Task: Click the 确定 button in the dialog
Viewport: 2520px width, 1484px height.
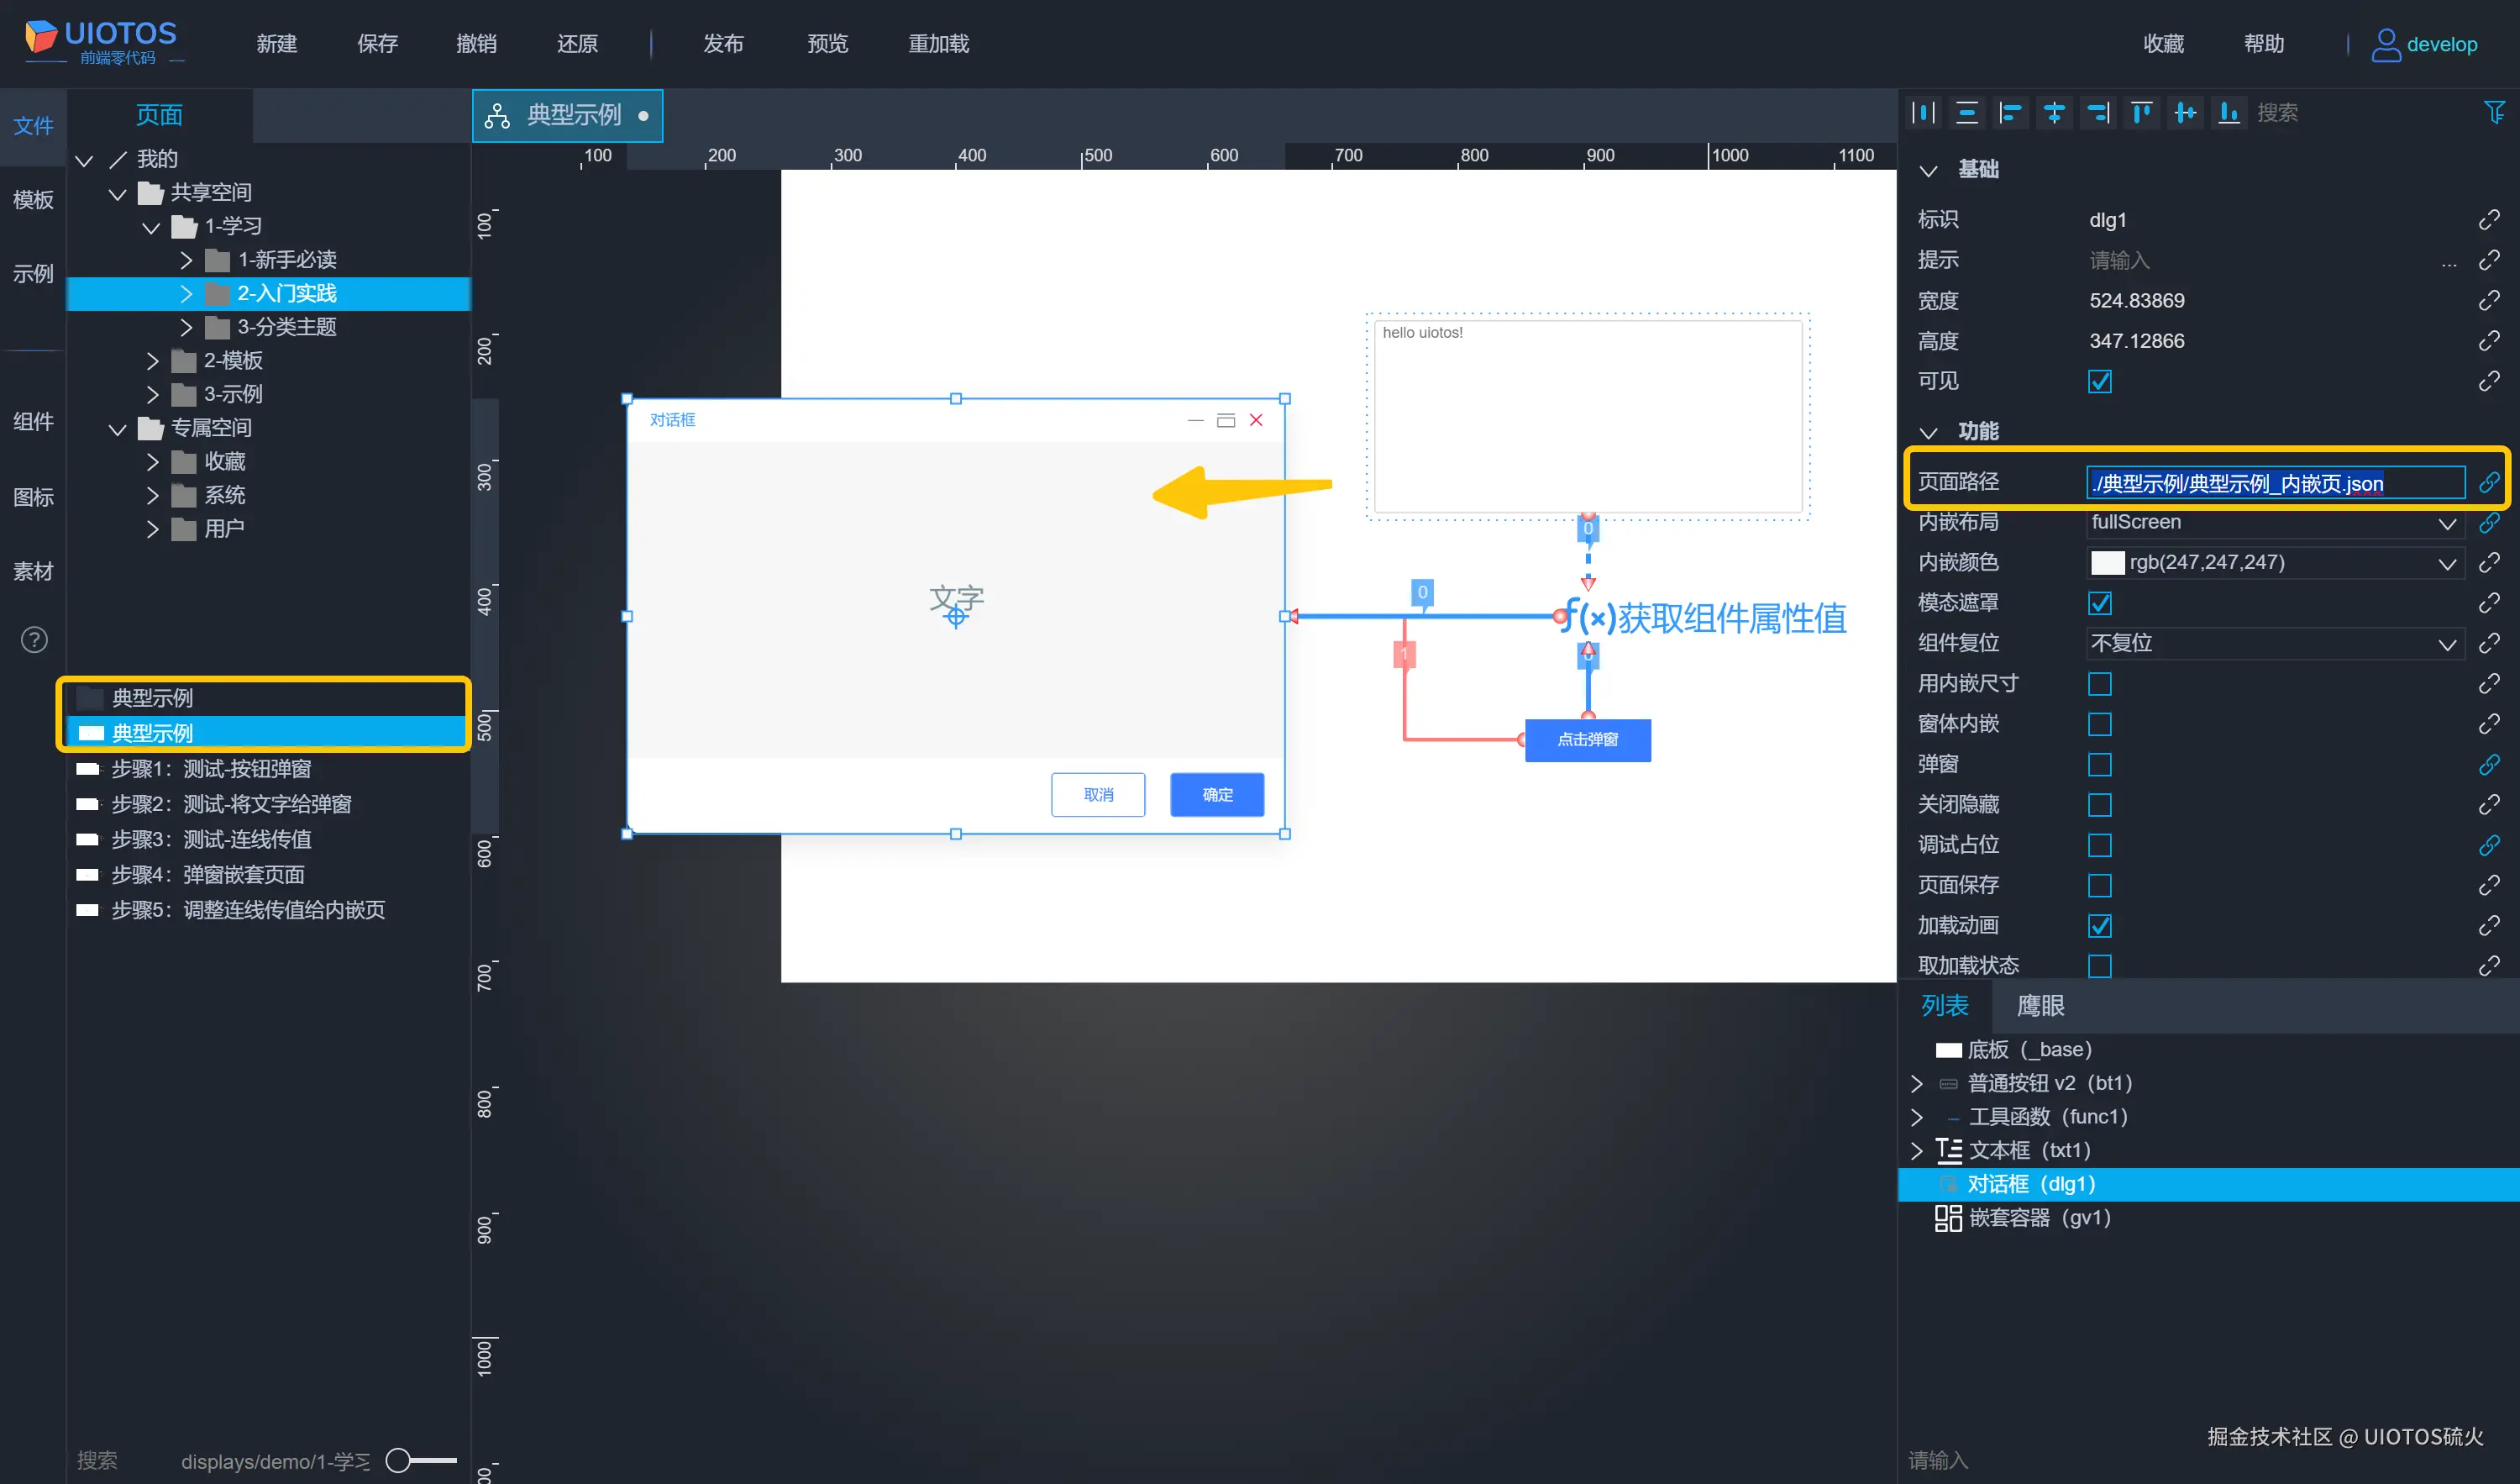Action: coord(1217,795)
